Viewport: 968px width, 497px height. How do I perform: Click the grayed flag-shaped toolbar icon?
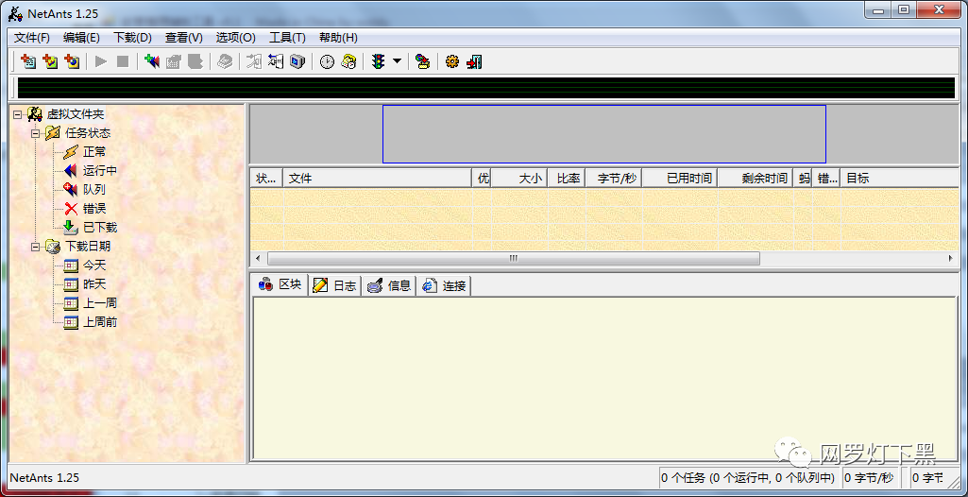(195, 61)
